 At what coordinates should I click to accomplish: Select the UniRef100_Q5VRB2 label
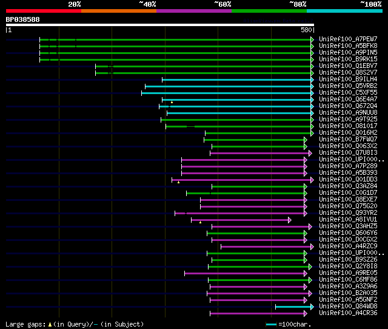click(348, 86)
